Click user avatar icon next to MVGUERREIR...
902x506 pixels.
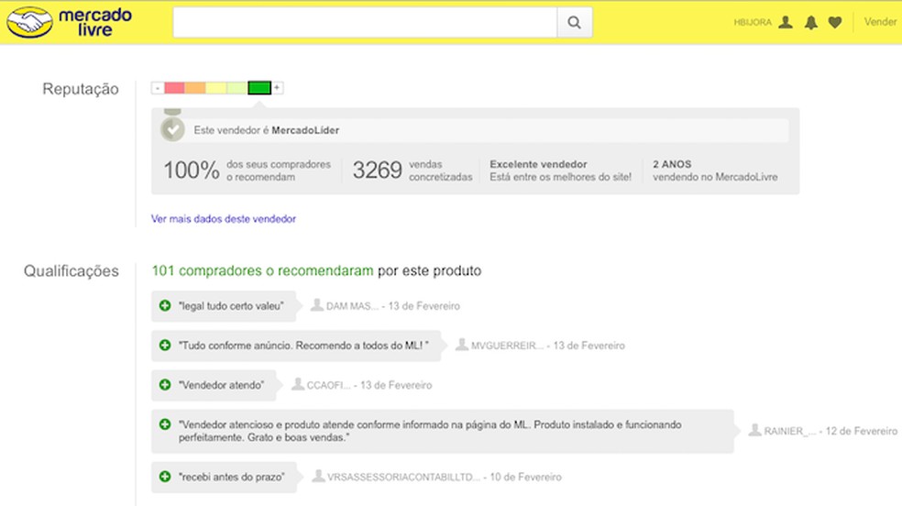coord(461,345)
